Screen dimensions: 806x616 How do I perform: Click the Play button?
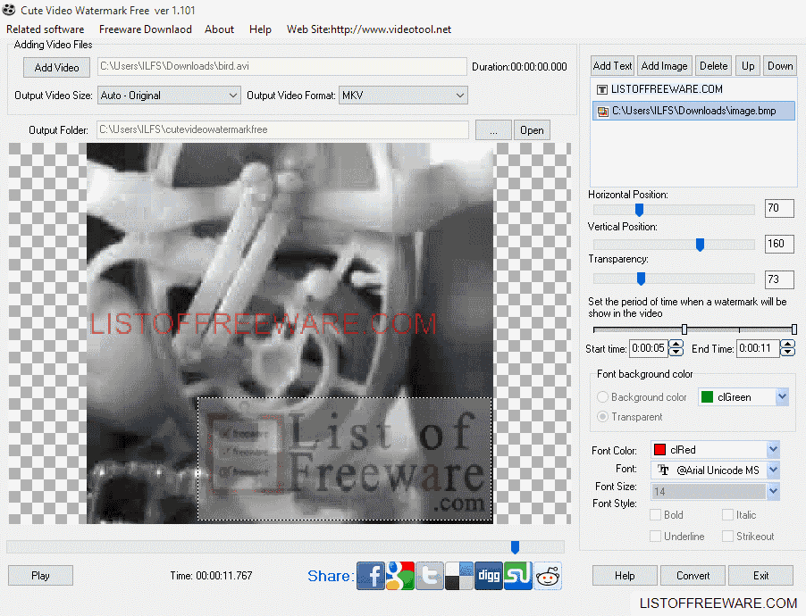tap(40, 576)
